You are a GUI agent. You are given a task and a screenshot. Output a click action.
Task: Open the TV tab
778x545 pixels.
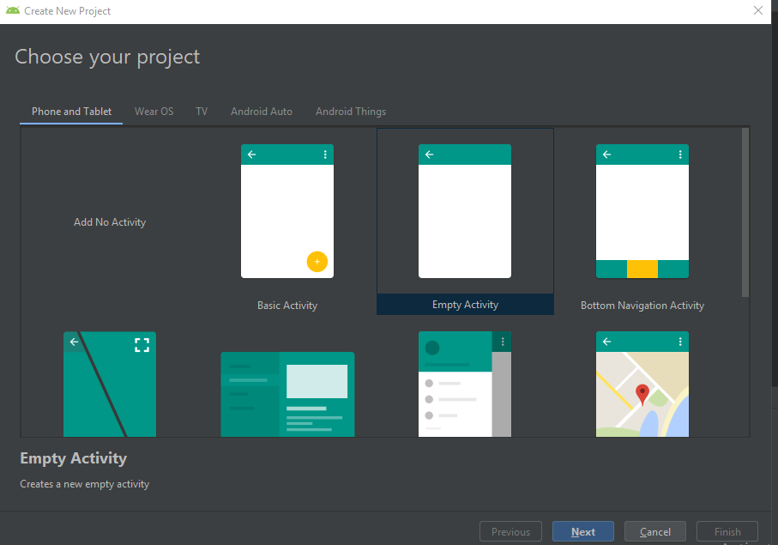pos(202,112)
